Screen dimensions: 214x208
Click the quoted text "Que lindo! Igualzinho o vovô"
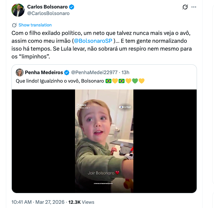60,81
